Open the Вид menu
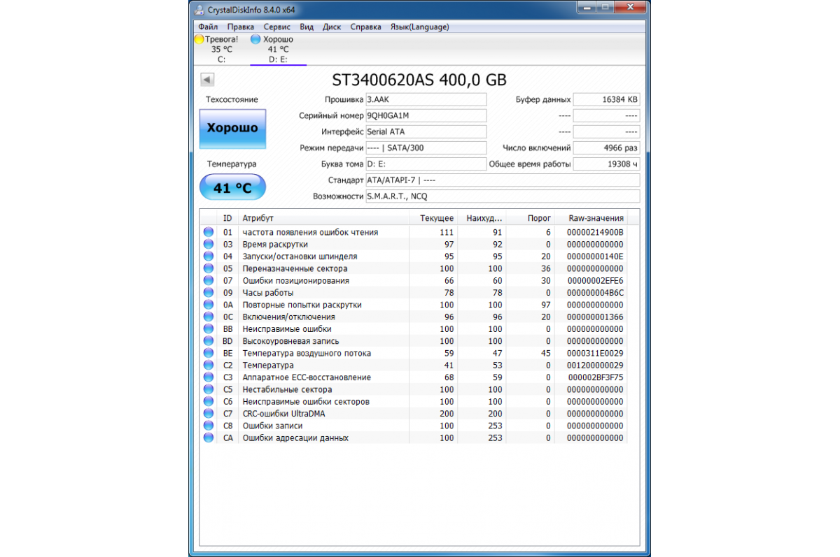 (x=307, y=27)
